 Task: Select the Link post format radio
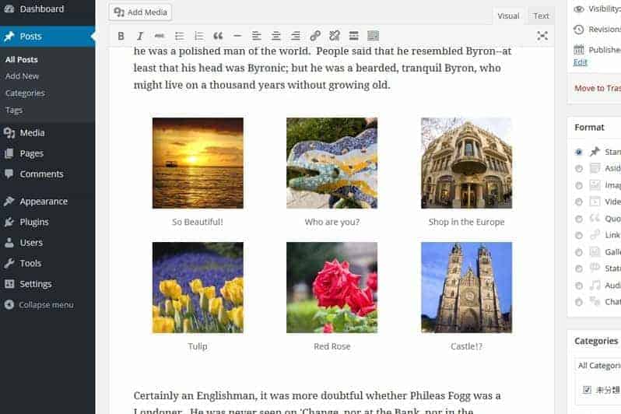point(579,235)
